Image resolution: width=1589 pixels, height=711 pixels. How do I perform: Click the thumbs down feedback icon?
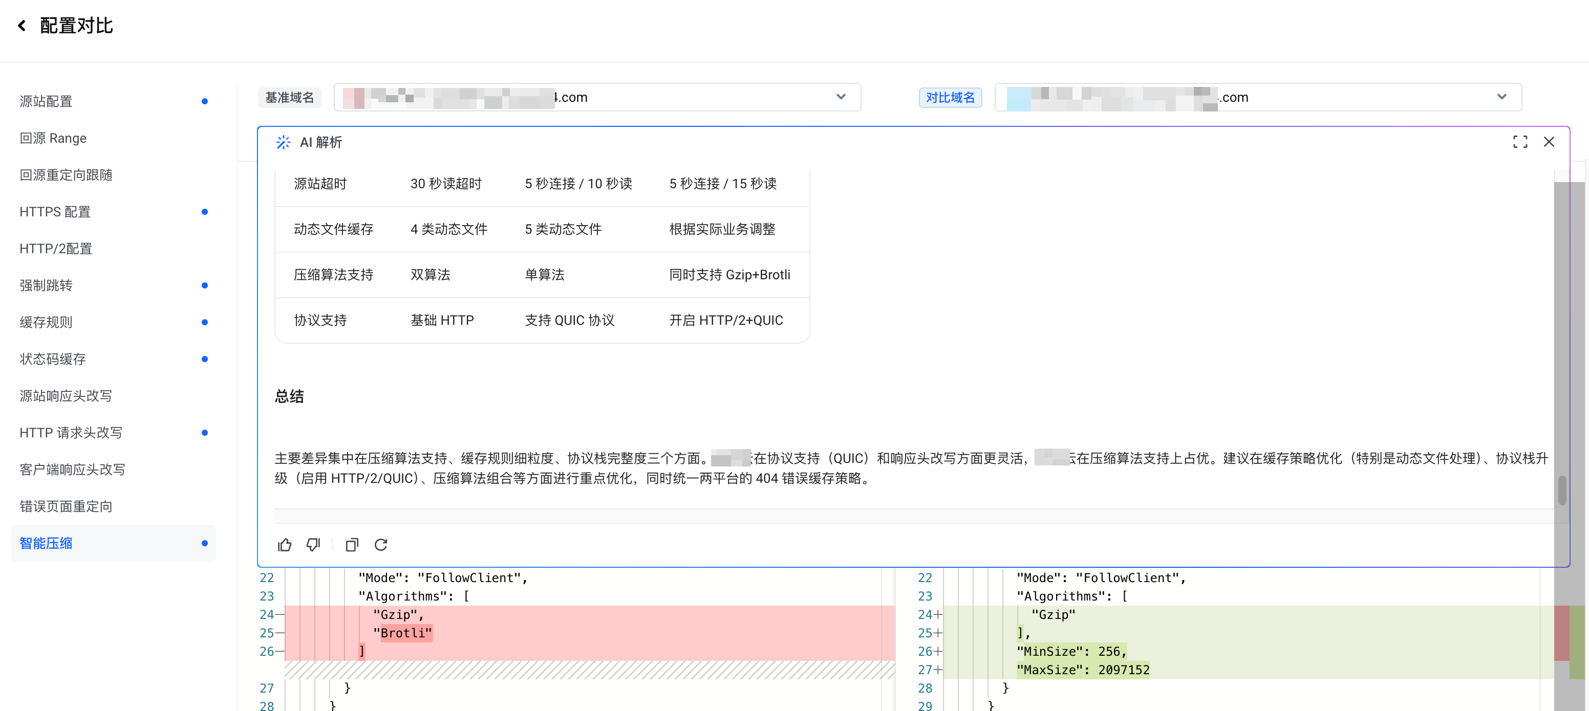[x=313, y=545]
